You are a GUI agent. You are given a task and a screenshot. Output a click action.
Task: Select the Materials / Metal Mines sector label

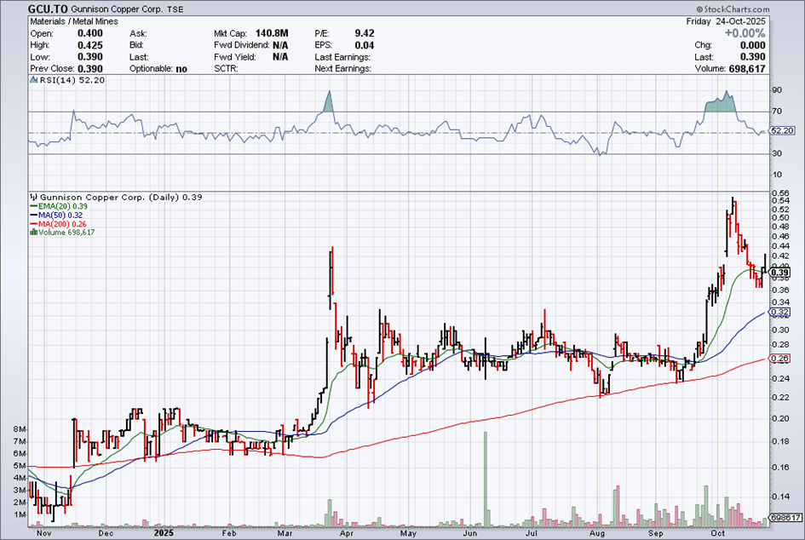pyautogui.click(x=74, y=21)
